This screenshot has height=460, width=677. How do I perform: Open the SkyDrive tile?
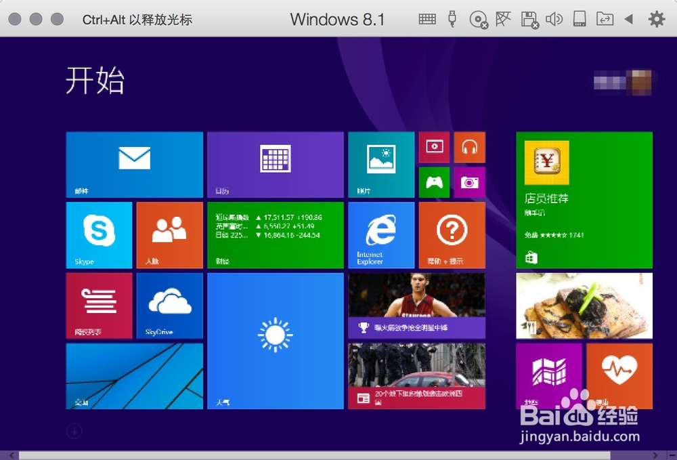coord(169,305)
